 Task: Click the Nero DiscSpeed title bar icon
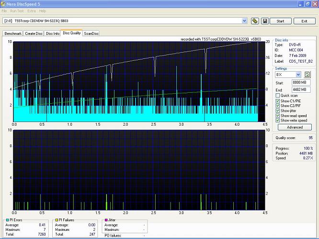tap(4, 3)
